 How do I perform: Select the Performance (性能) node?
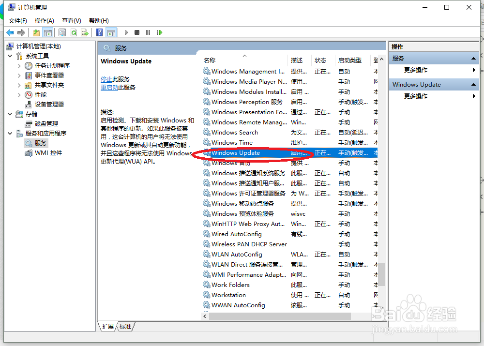tap(41, 94)
